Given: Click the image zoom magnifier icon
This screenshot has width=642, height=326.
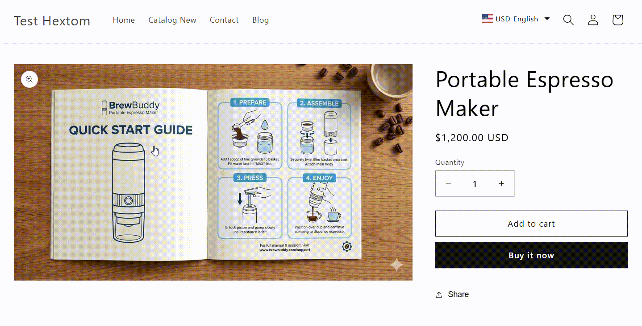Looking at the screenshot, I should [29, 79].
